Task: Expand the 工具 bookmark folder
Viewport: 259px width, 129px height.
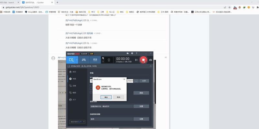Action: point(100,12)
